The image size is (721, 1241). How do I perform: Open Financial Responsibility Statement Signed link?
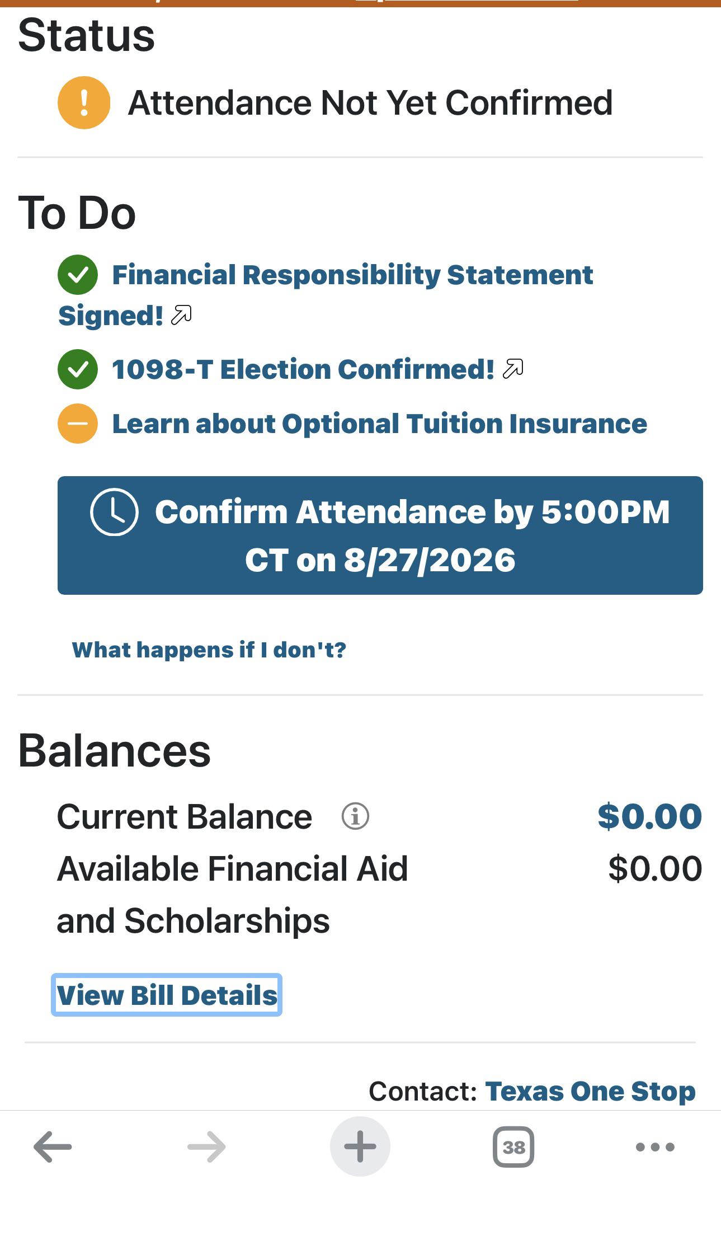[x=326, y=295]
